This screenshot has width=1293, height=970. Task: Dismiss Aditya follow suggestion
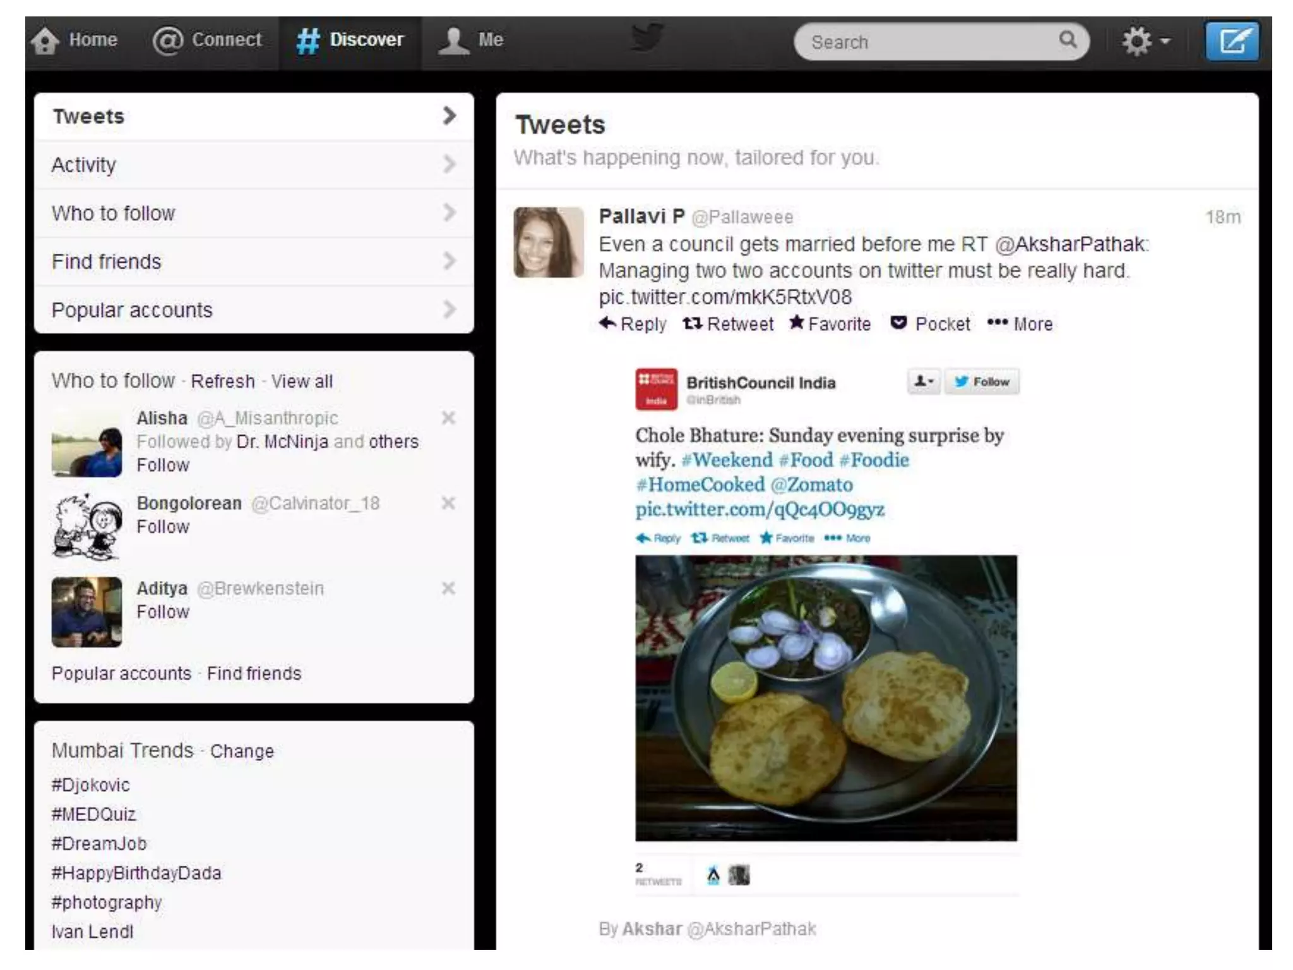coord(448,589)
